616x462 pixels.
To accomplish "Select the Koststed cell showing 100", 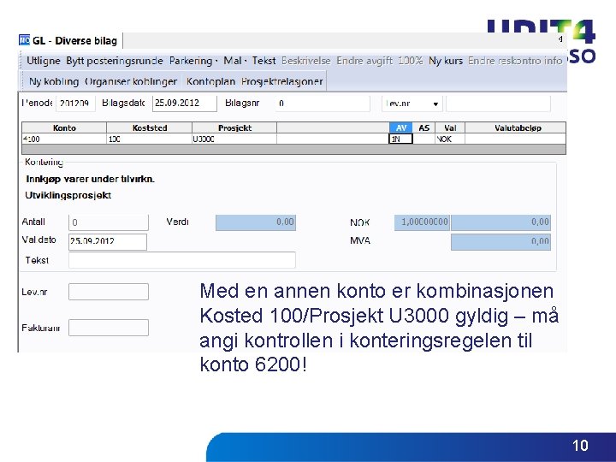I will 149,139.
